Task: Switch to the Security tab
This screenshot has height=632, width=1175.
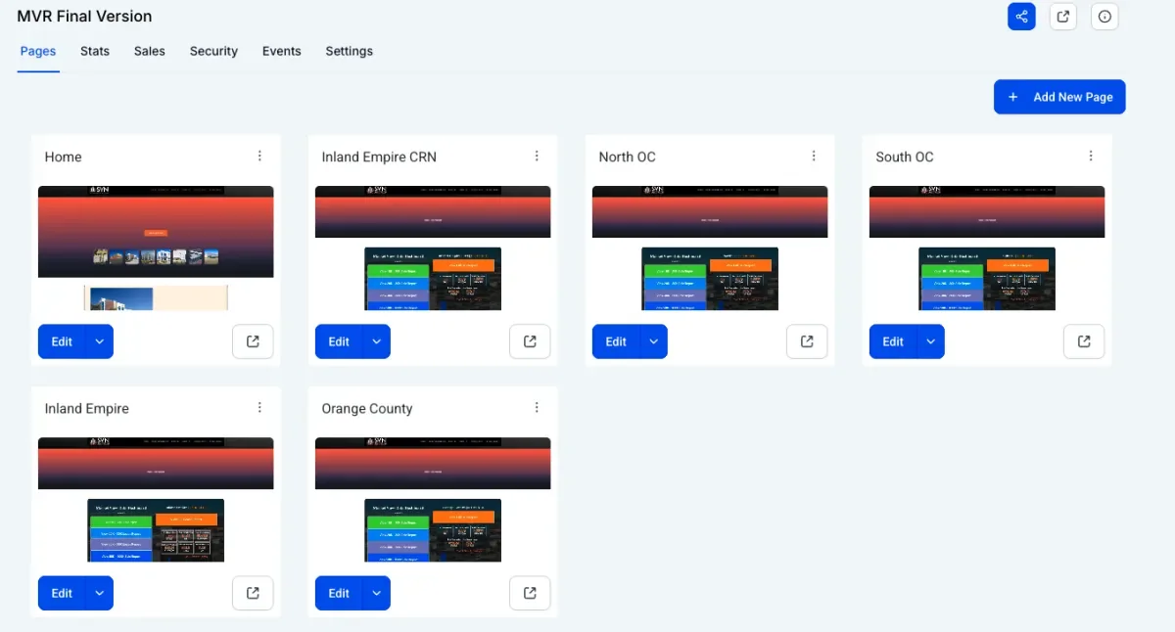Action: 213,51
